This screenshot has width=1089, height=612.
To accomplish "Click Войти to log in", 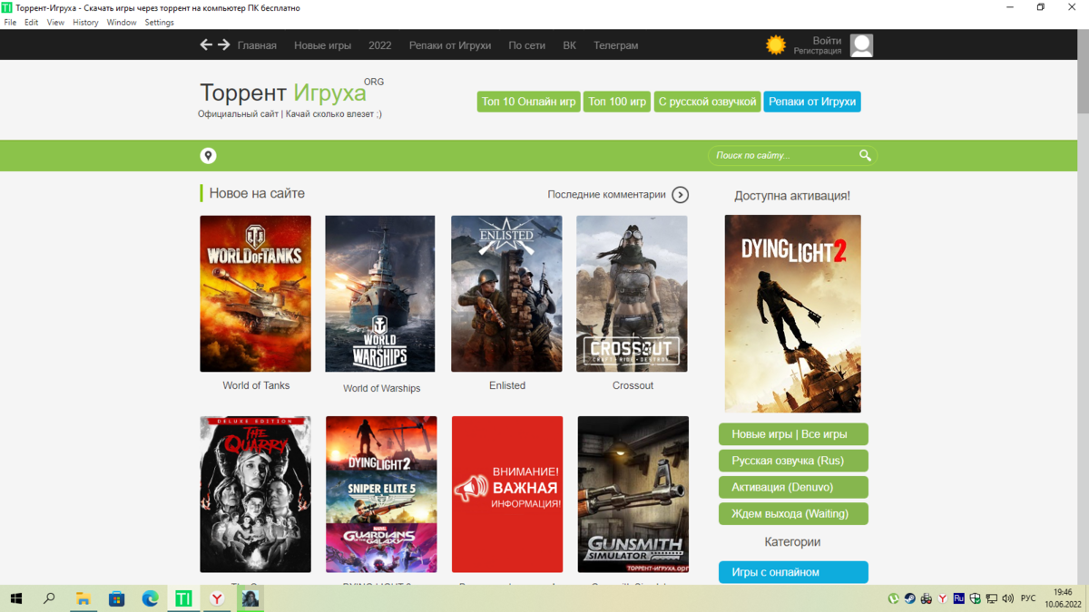I will [827, 41].
